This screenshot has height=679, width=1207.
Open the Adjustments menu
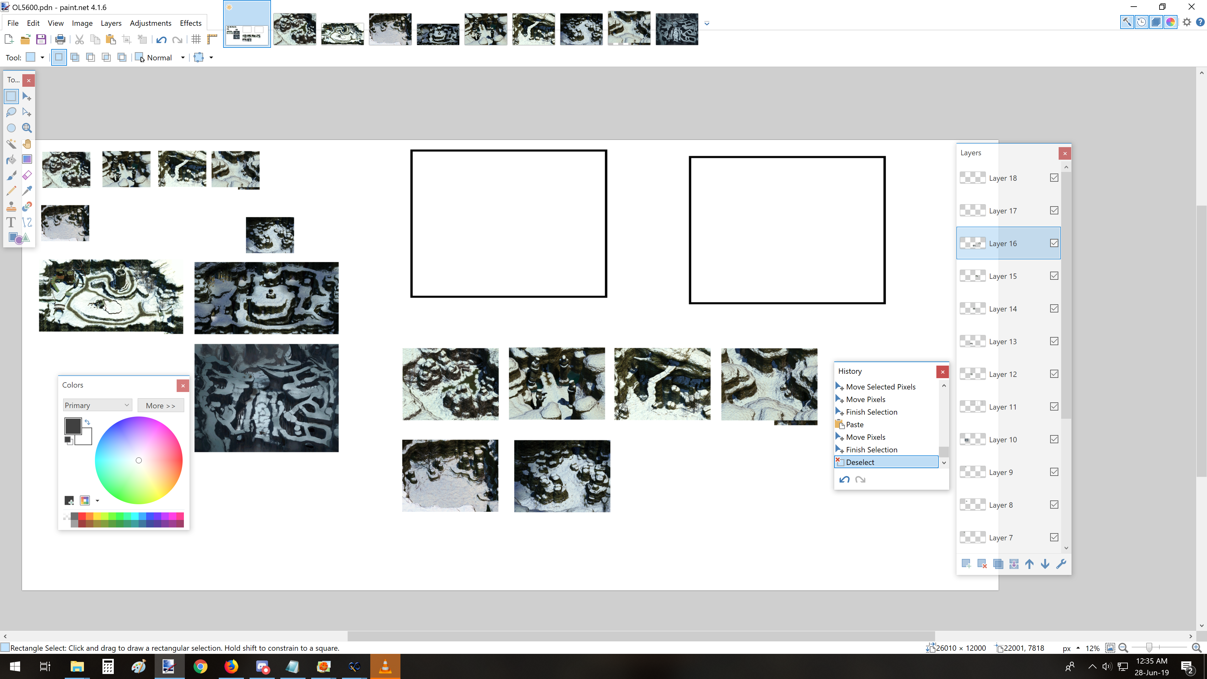tap(150, 22)
